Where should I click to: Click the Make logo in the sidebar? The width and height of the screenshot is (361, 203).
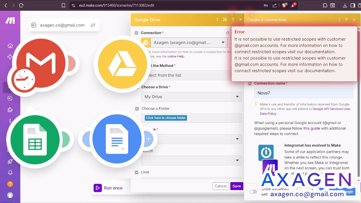coord(10,20)
